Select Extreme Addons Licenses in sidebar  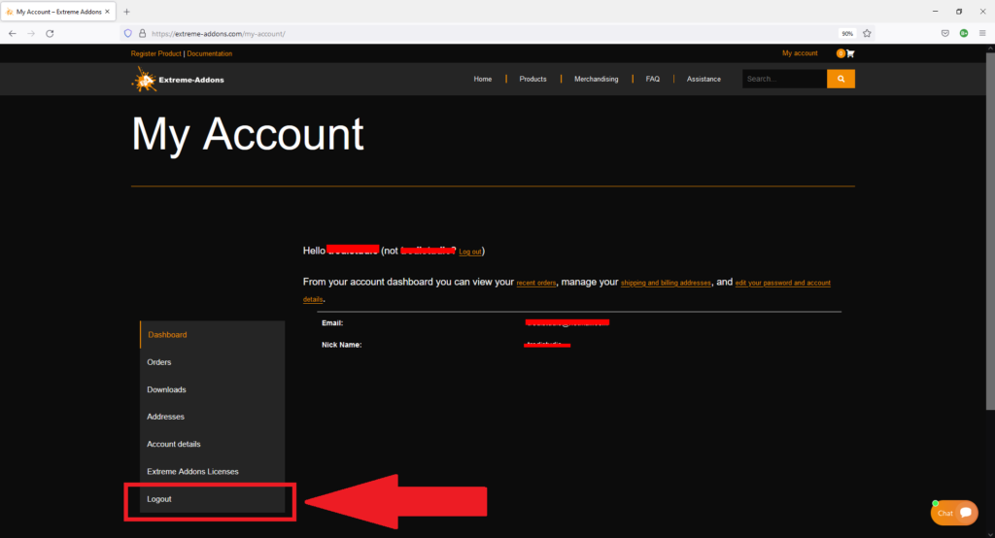[x=212, y=471]
